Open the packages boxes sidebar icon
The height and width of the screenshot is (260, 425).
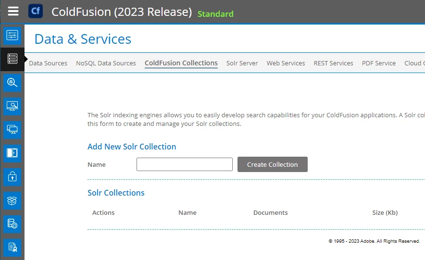coord(12,201)
